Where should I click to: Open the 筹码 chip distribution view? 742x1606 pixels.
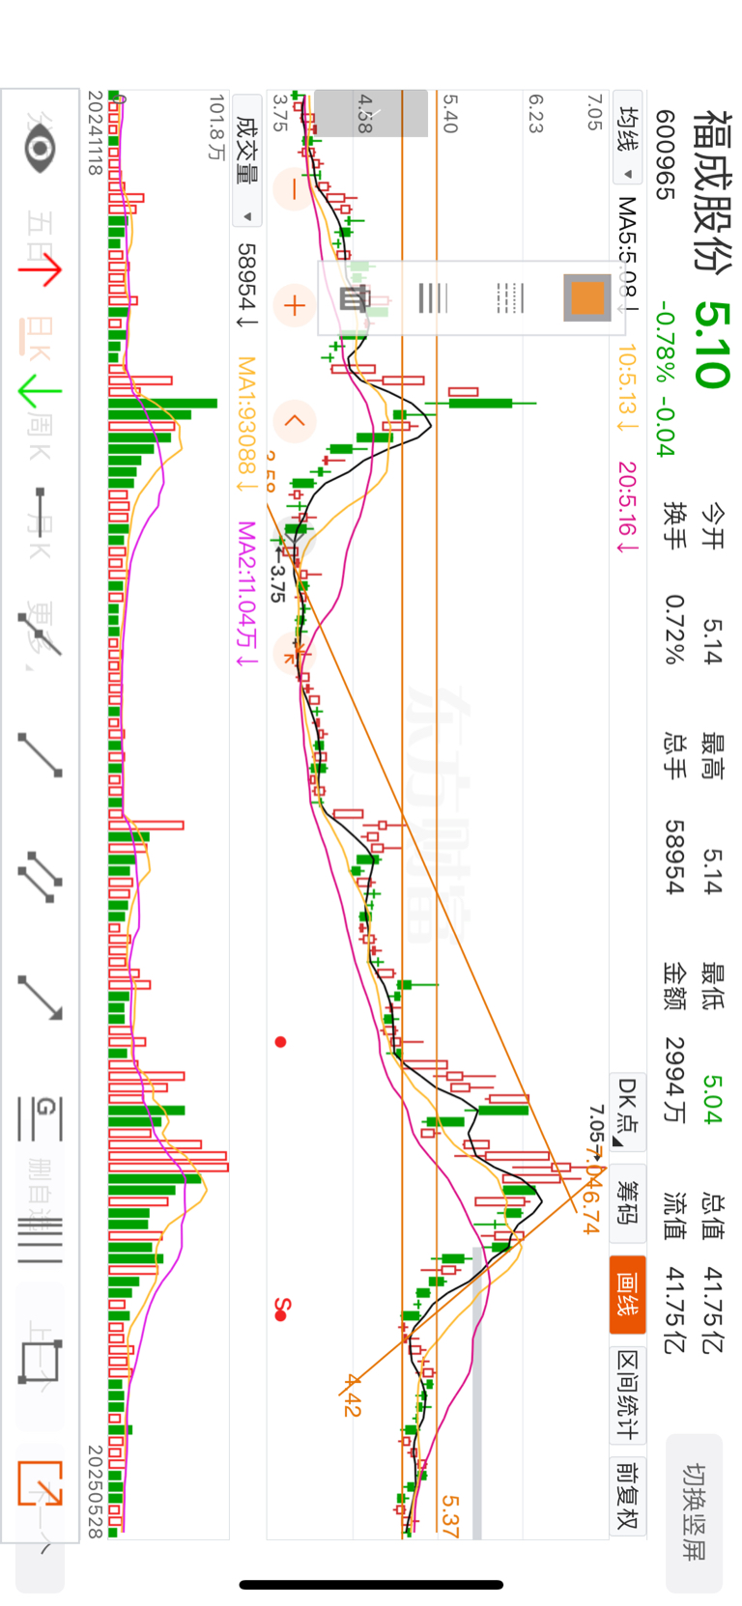pos(628,1202)
